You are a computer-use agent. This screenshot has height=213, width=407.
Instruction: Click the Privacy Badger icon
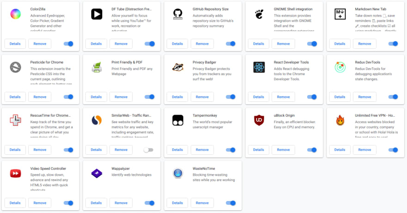click(x=178, y=67)
